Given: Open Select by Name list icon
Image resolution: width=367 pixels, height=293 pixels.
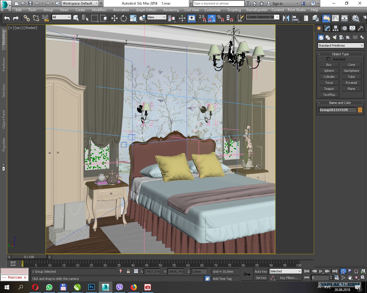Looking at the screenshot, I should pos(85,18).
